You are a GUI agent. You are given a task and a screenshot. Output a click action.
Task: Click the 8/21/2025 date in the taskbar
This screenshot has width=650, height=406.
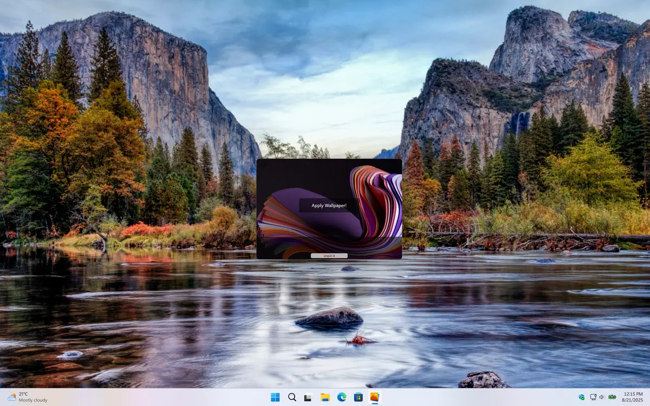[632, 401]
